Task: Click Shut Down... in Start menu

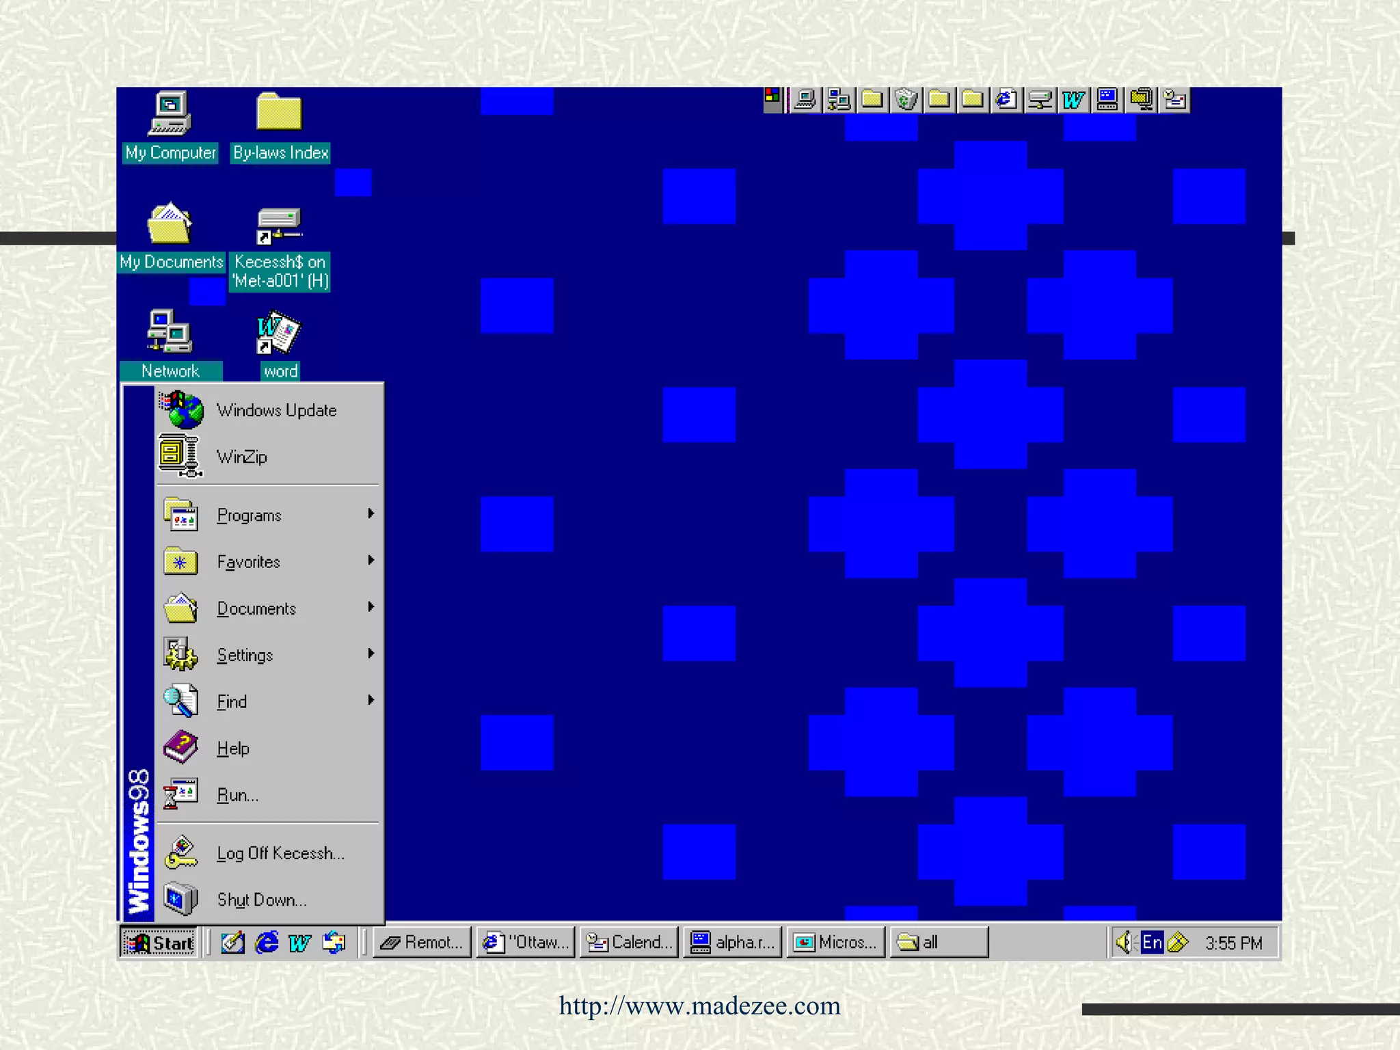Action: point(262,900)
